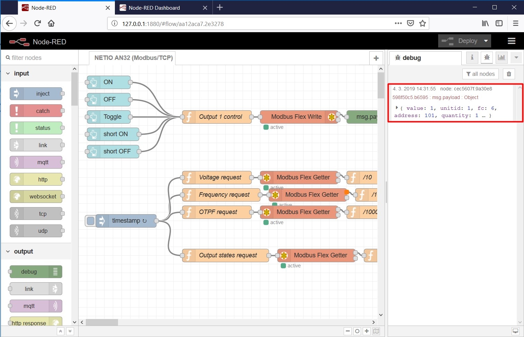
Task: Reset canvas zoom level
Action: click(357, 331)
